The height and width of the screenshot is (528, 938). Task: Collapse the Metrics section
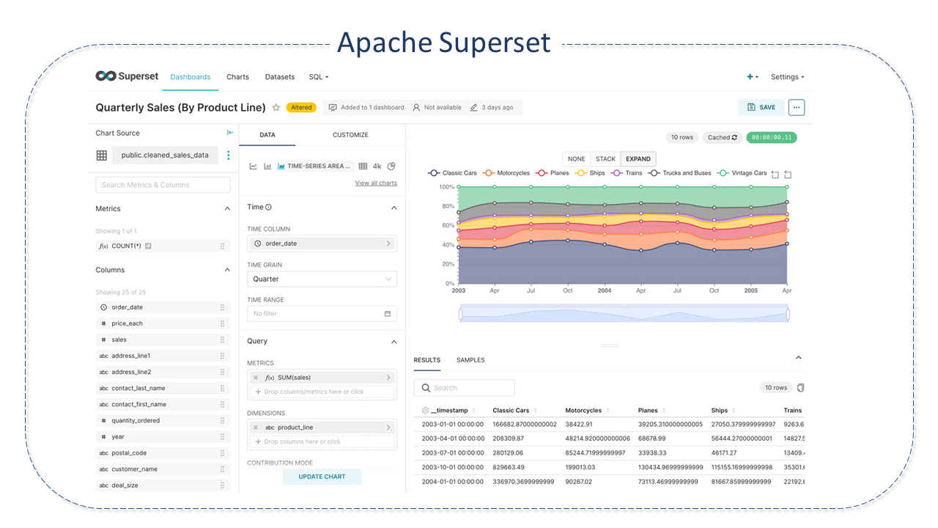click(x=227, y=209)
